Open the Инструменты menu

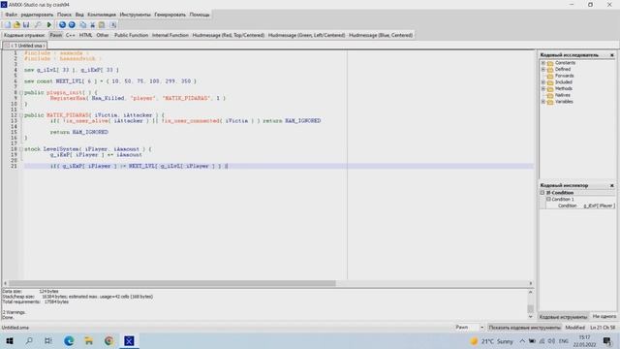[x=136, y=15]
